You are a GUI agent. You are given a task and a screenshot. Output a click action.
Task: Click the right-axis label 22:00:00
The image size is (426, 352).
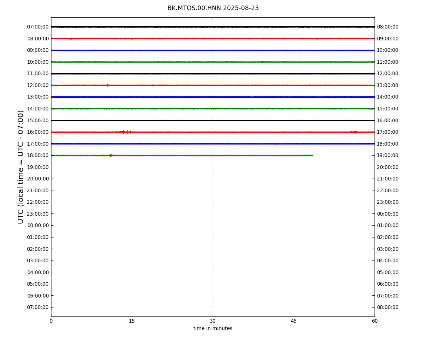tap(388, 190)
